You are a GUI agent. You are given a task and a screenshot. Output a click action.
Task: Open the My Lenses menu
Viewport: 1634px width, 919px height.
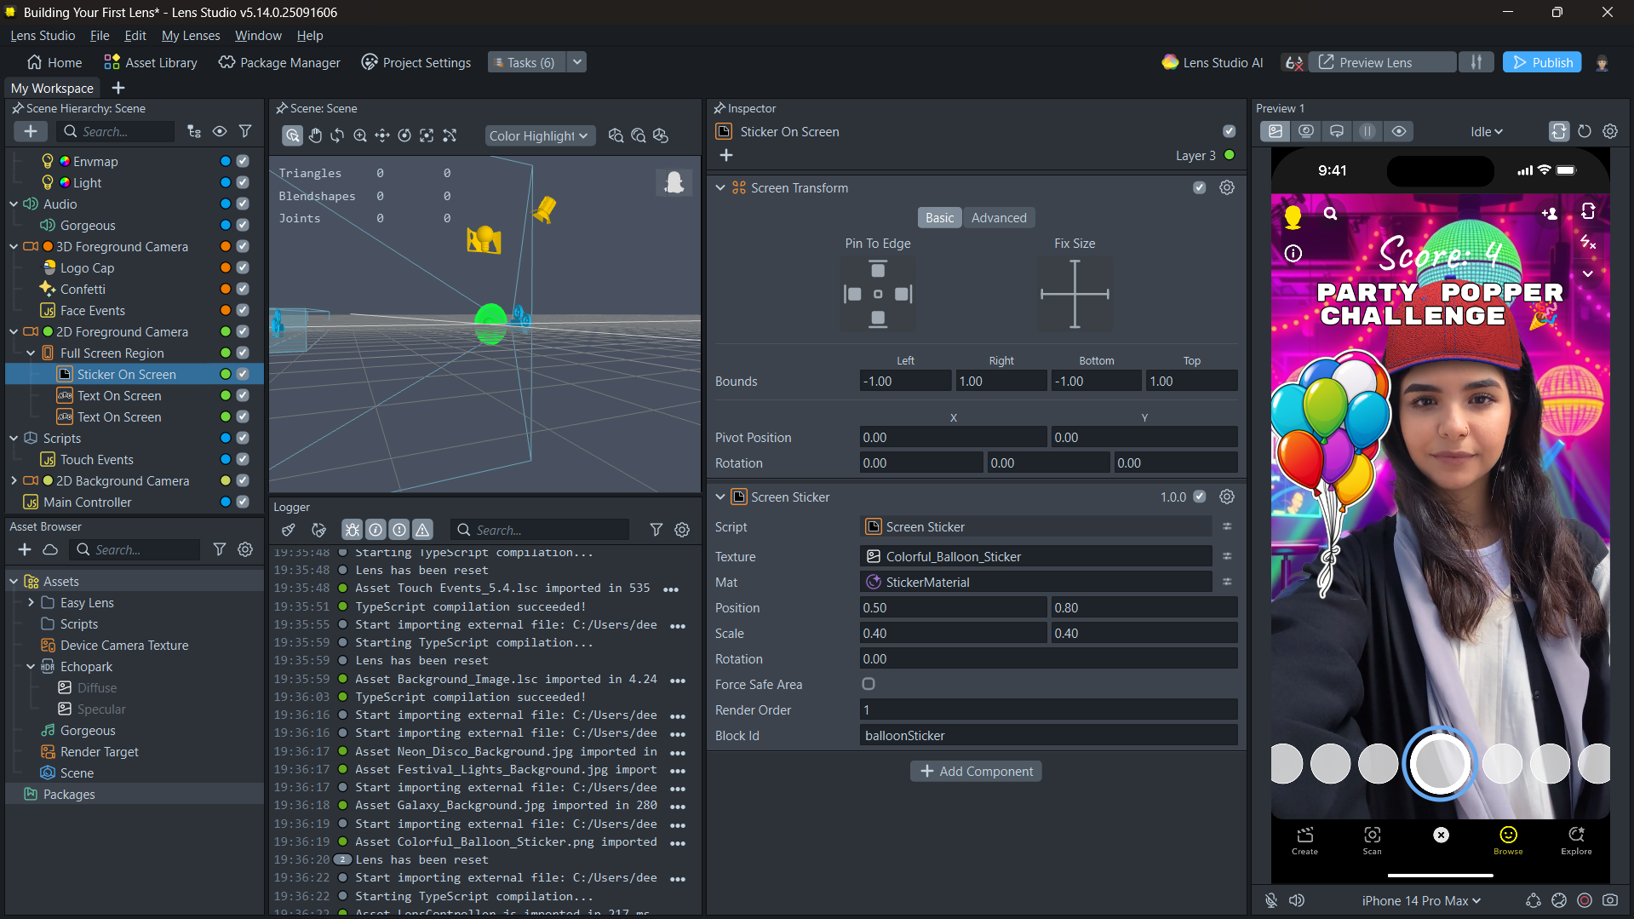pyautogui.click(x=191, y=36)
